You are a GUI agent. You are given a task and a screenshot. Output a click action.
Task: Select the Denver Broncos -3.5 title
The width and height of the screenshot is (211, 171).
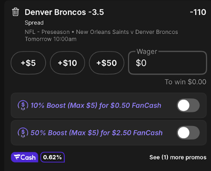[64, 12]
